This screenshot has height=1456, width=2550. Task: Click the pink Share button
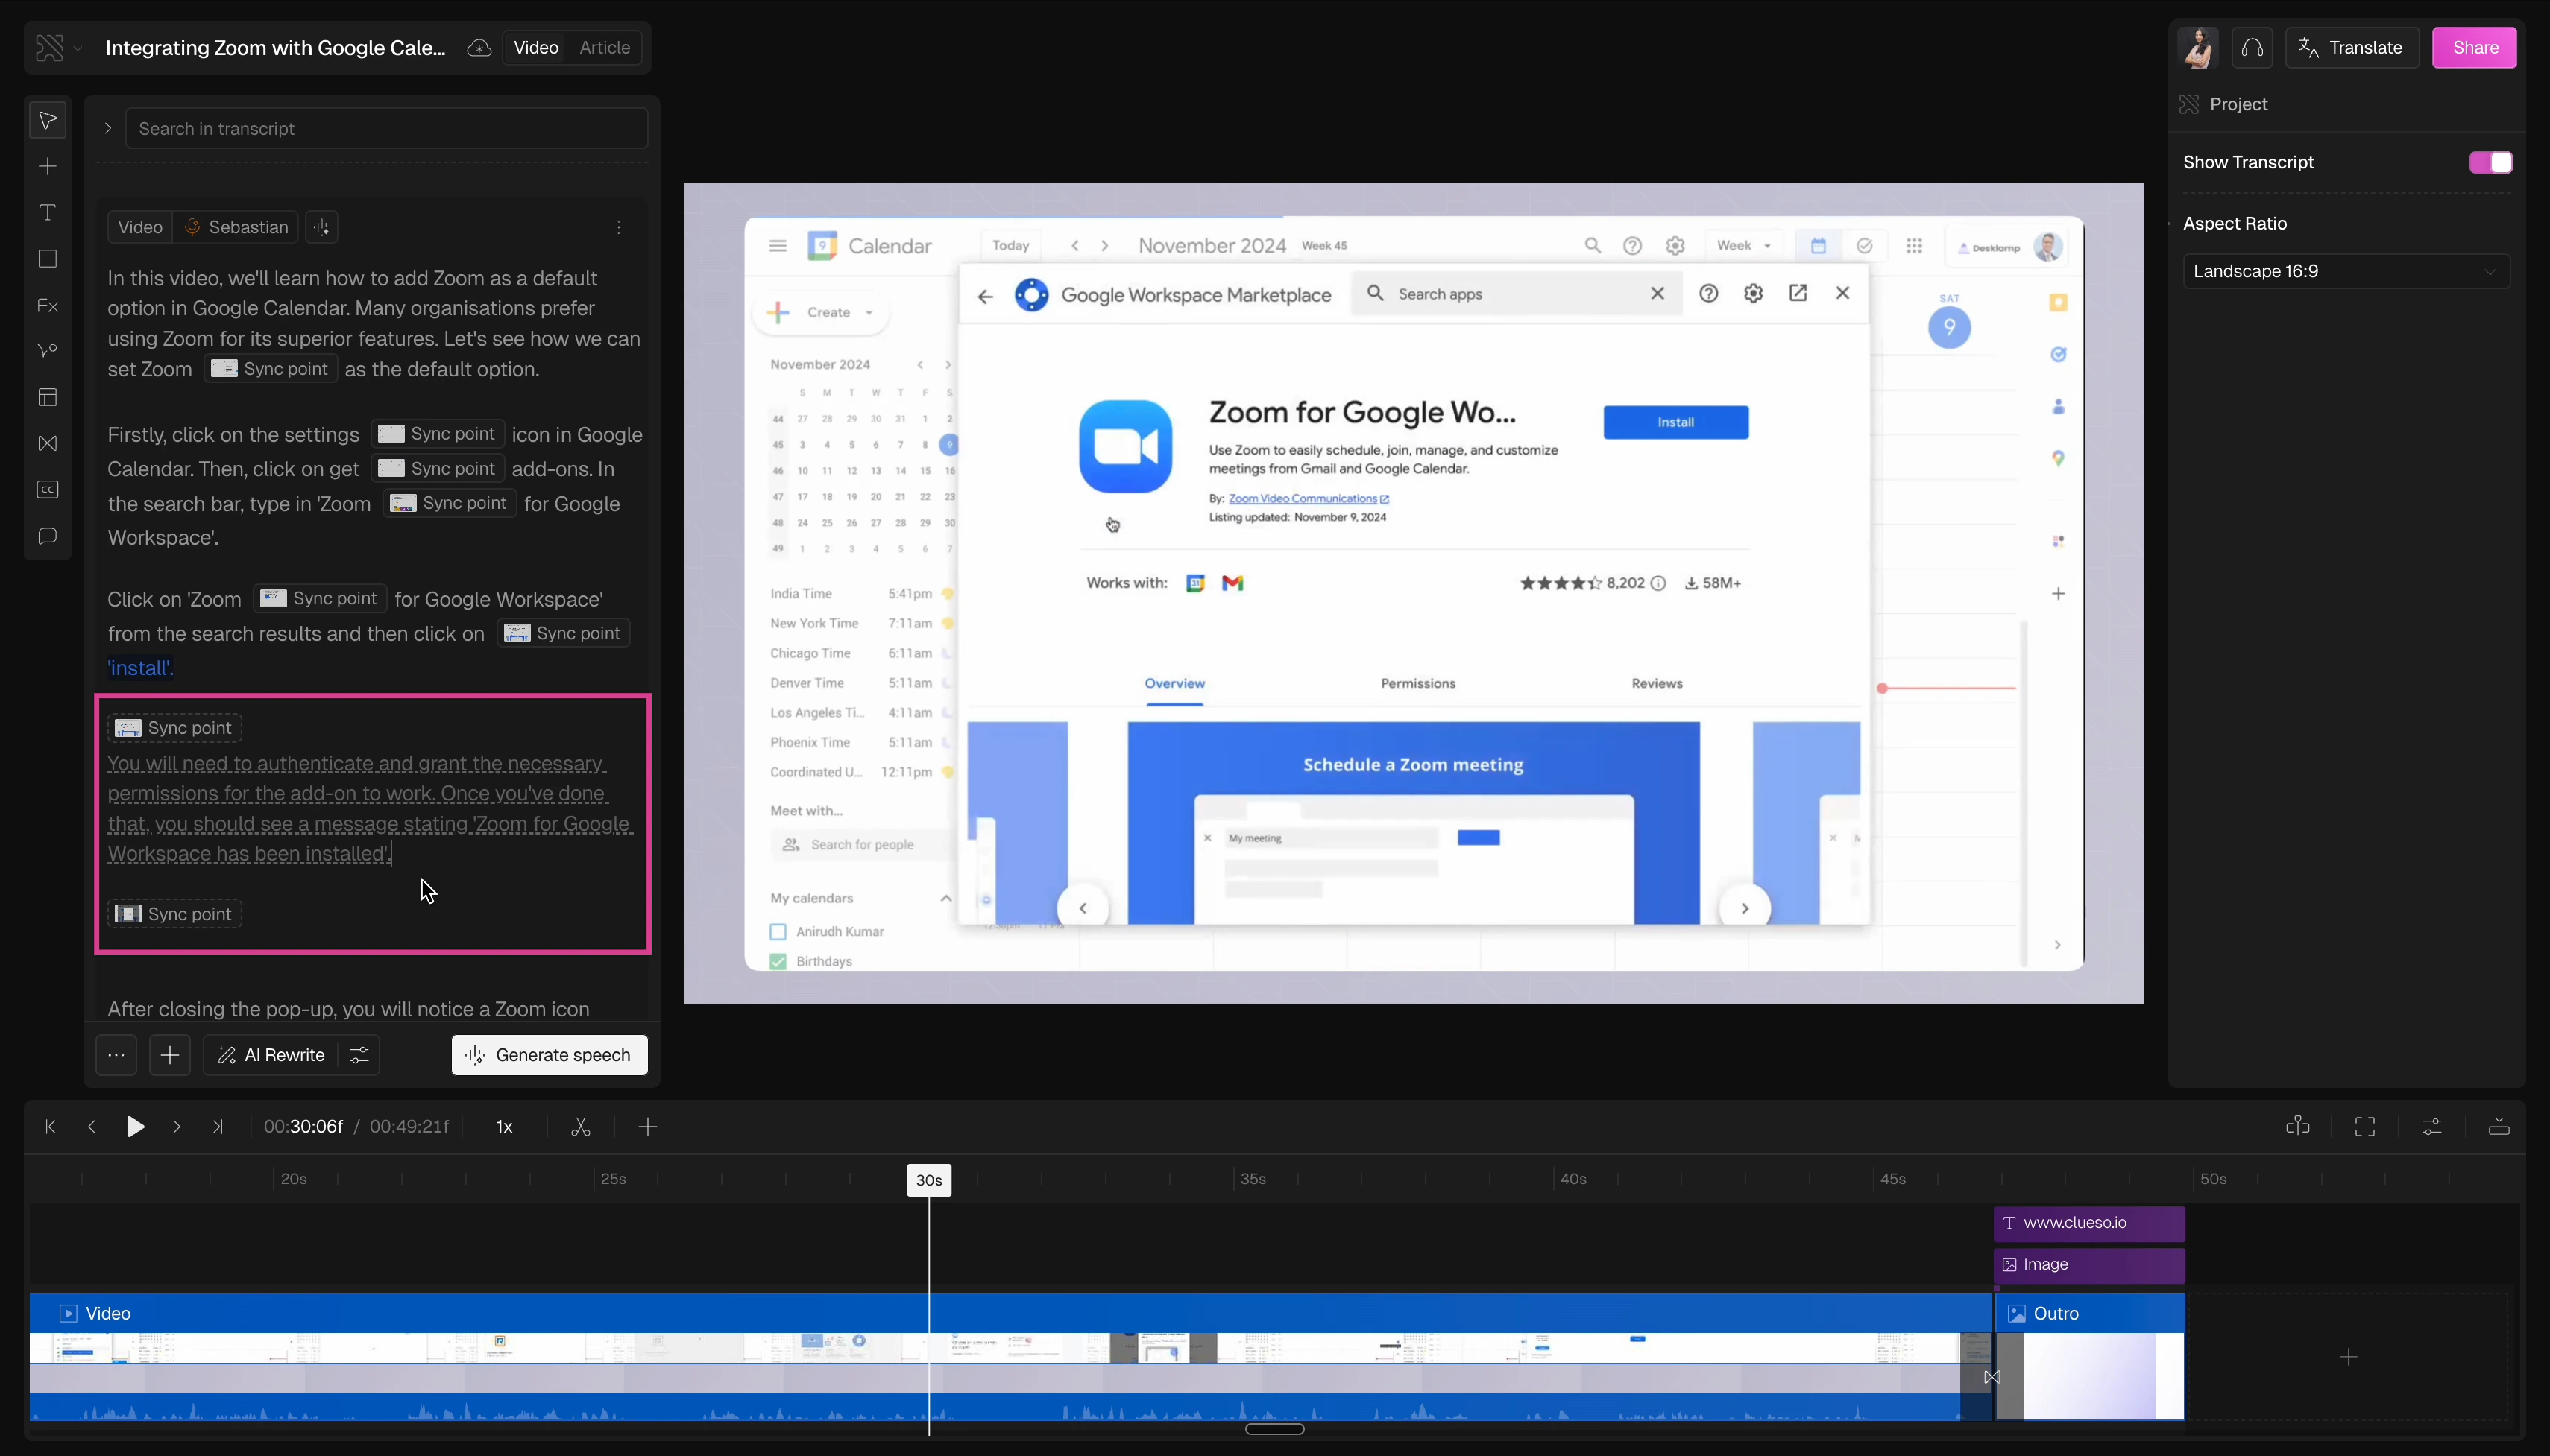click(2474, 48)
